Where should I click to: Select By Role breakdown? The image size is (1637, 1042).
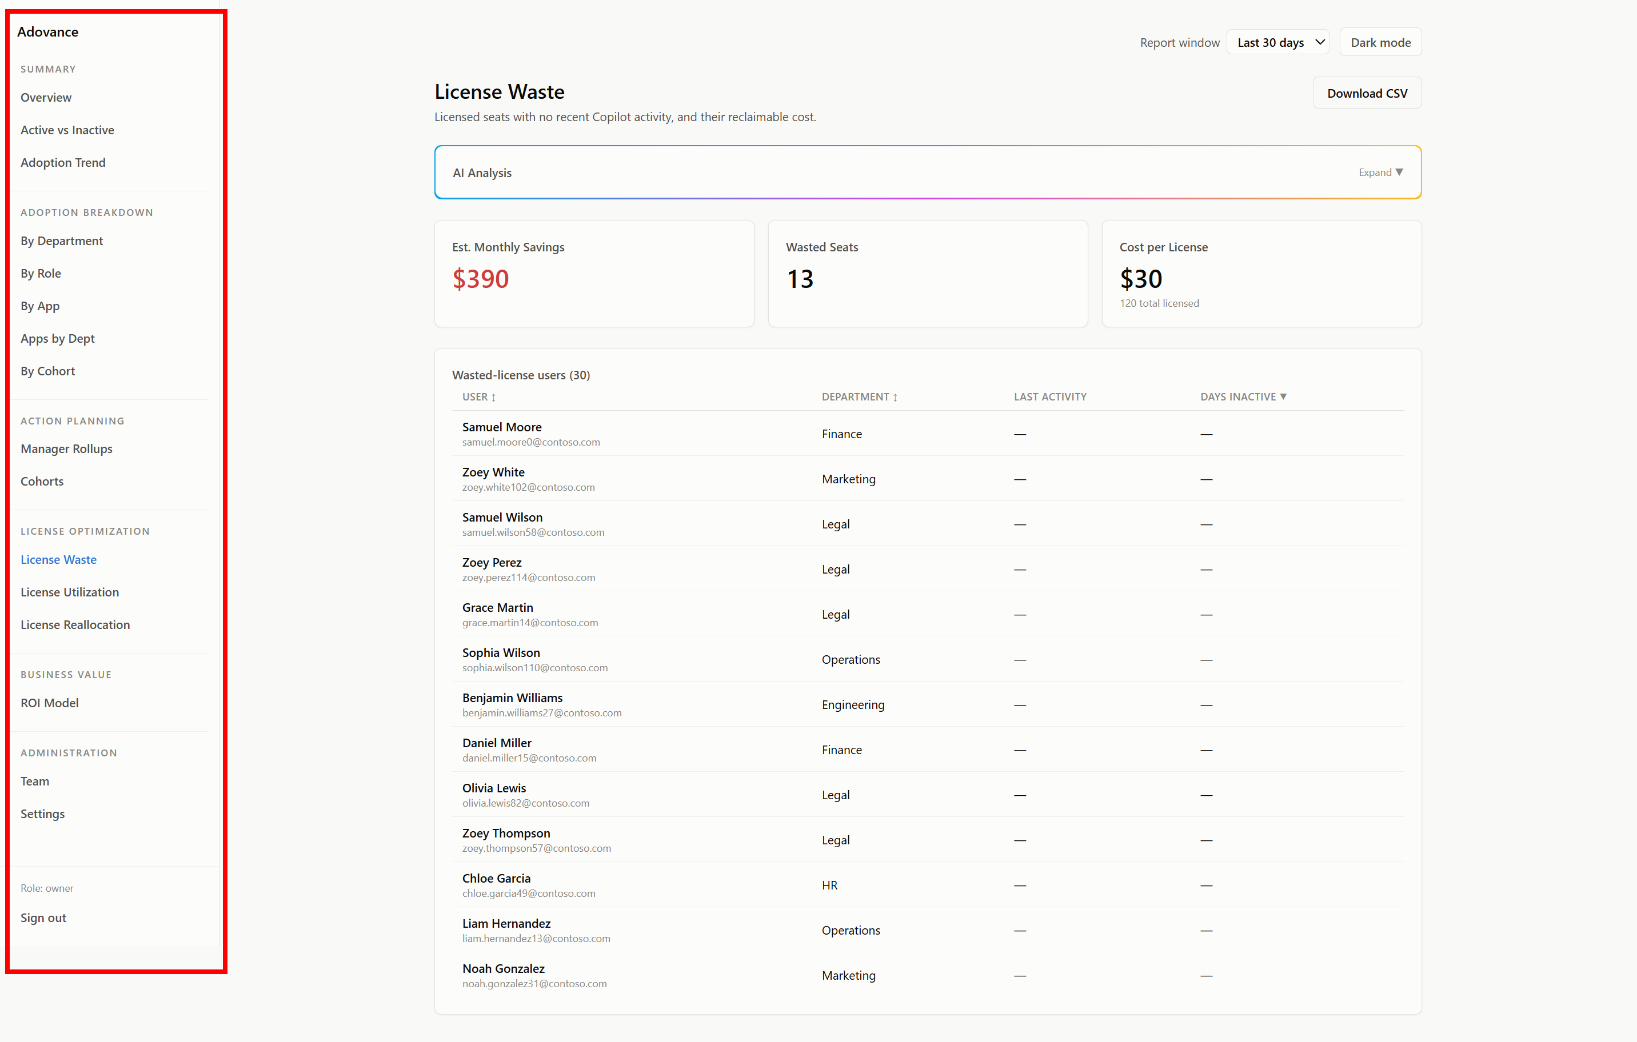coord(41,273)
